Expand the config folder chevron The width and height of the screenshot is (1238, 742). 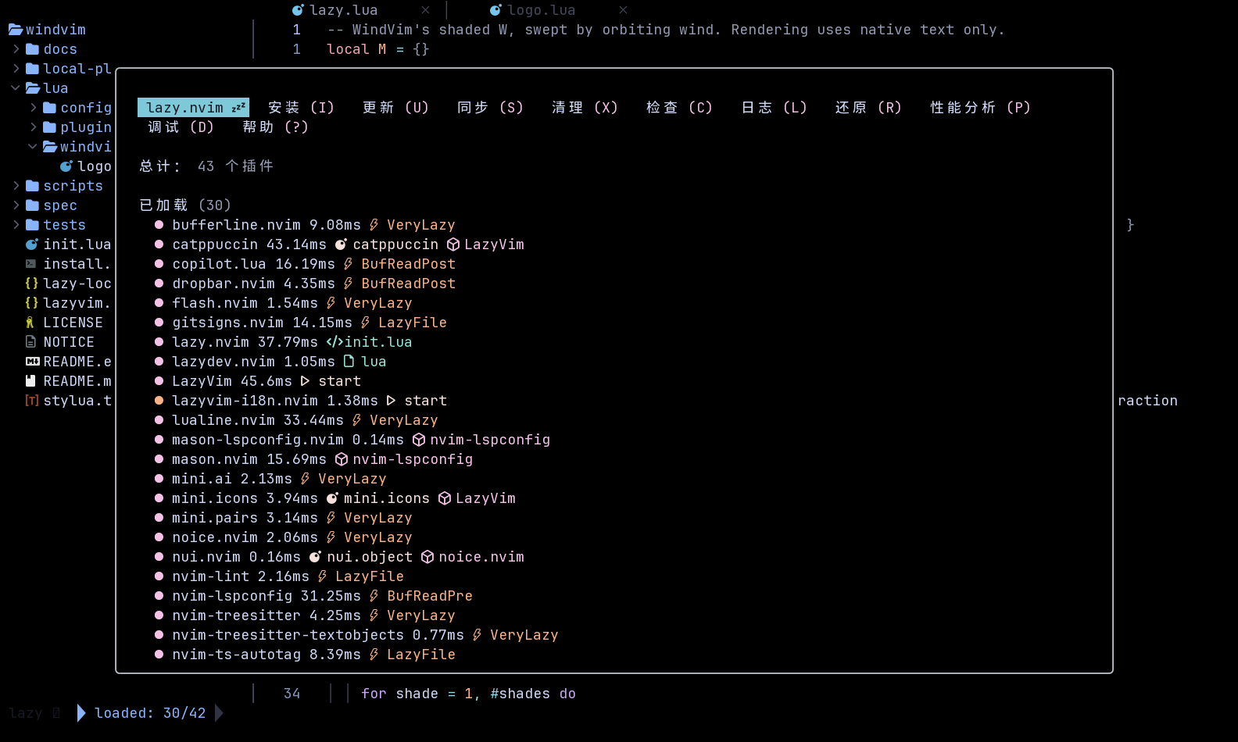(x=34, y=108)
